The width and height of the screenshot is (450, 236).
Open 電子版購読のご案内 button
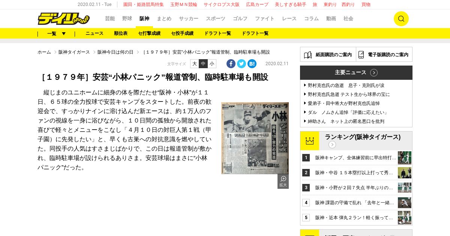pos(384,55)
